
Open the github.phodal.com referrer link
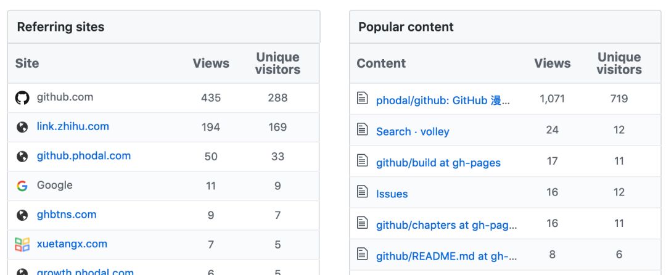click(x=84, y=156)
